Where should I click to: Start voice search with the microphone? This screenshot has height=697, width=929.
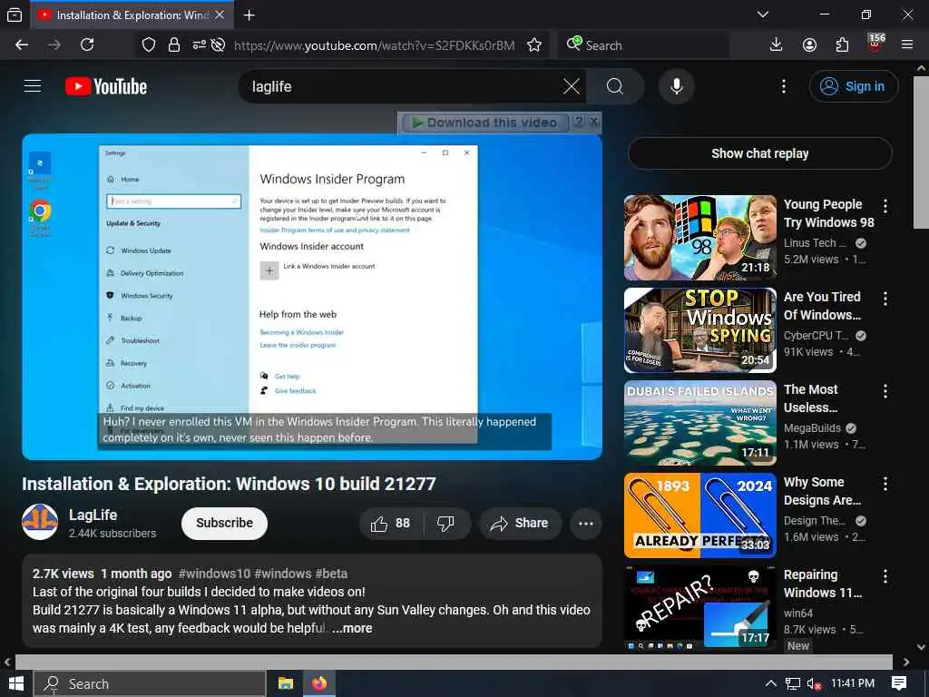677,86
